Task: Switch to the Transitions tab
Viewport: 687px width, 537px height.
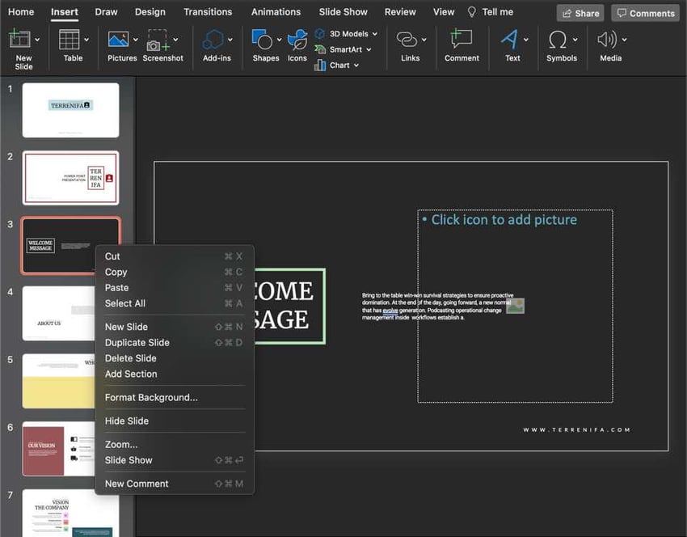Action: click(208, 12)
